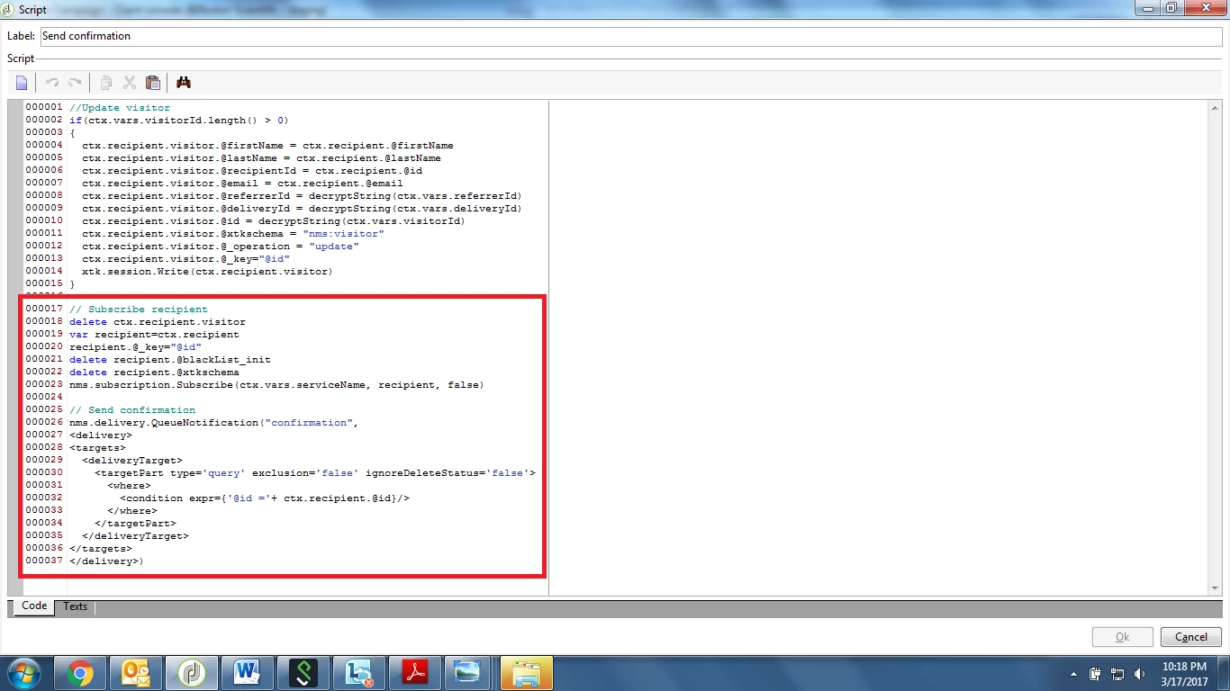Click line 000004 setting @firstName
This screenshot has width=1230, height=691.
click(x=267, y=146)
